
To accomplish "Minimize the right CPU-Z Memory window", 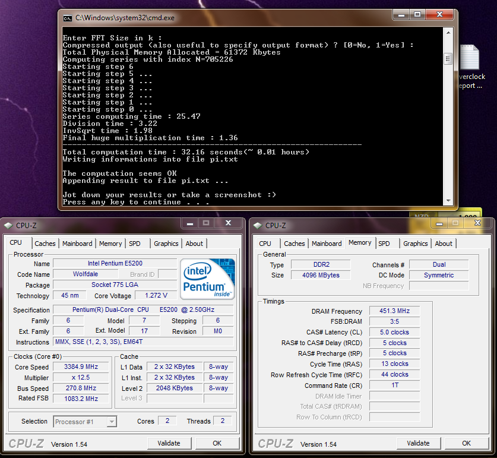I will (439, 223).
